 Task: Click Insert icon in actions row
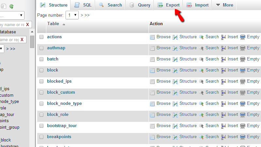tap(223, 37)
